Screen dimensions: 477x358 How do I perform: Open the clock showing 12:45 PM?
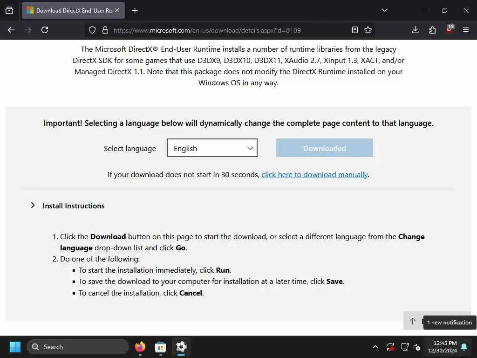(443, 347)
